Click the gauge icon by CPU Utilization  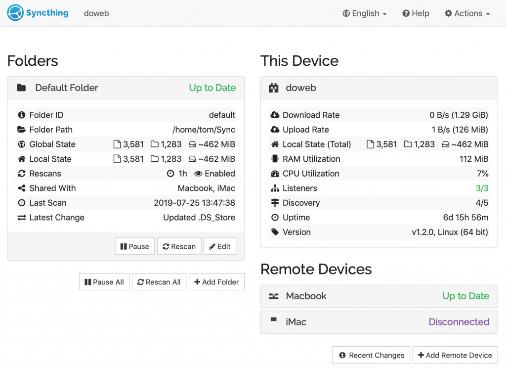pos(275,174)
